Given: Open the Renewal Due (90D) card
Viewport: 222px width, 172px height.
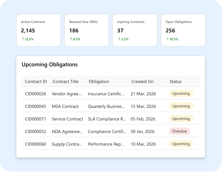Looking at the screenshot, I should pyautogui.click(x=87, y=30).
